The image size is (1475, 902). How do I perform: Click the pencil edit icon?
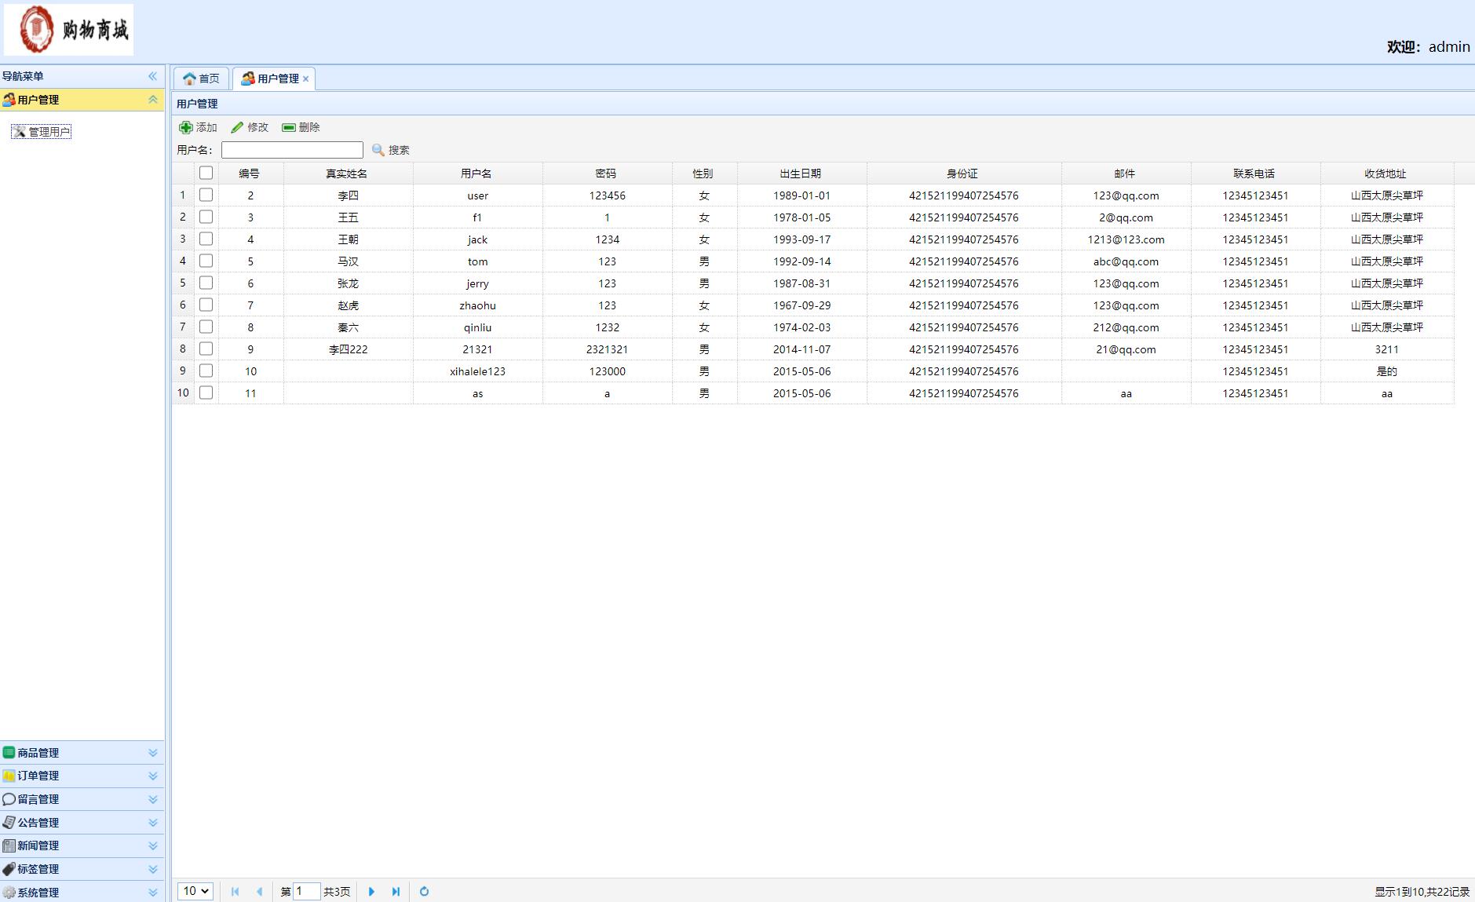point(237,127)
